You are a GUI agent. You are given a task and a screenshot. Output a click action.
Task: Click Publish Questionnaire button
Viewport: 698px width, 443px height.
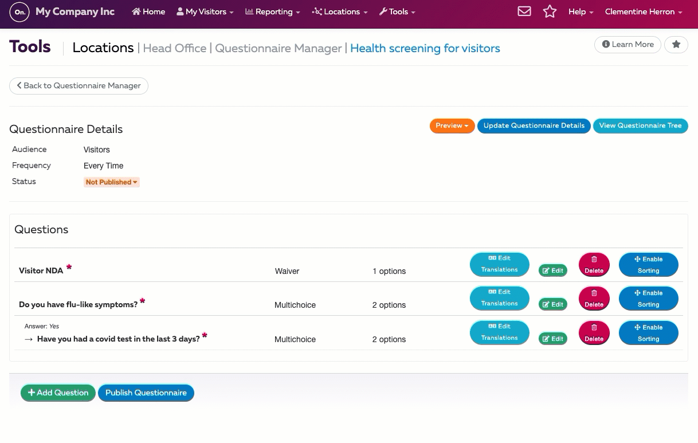point(146,393)
